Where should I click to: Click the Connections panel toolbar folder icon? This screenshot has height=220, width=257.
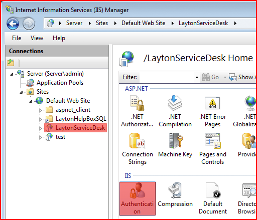click(x=11, y=63)
